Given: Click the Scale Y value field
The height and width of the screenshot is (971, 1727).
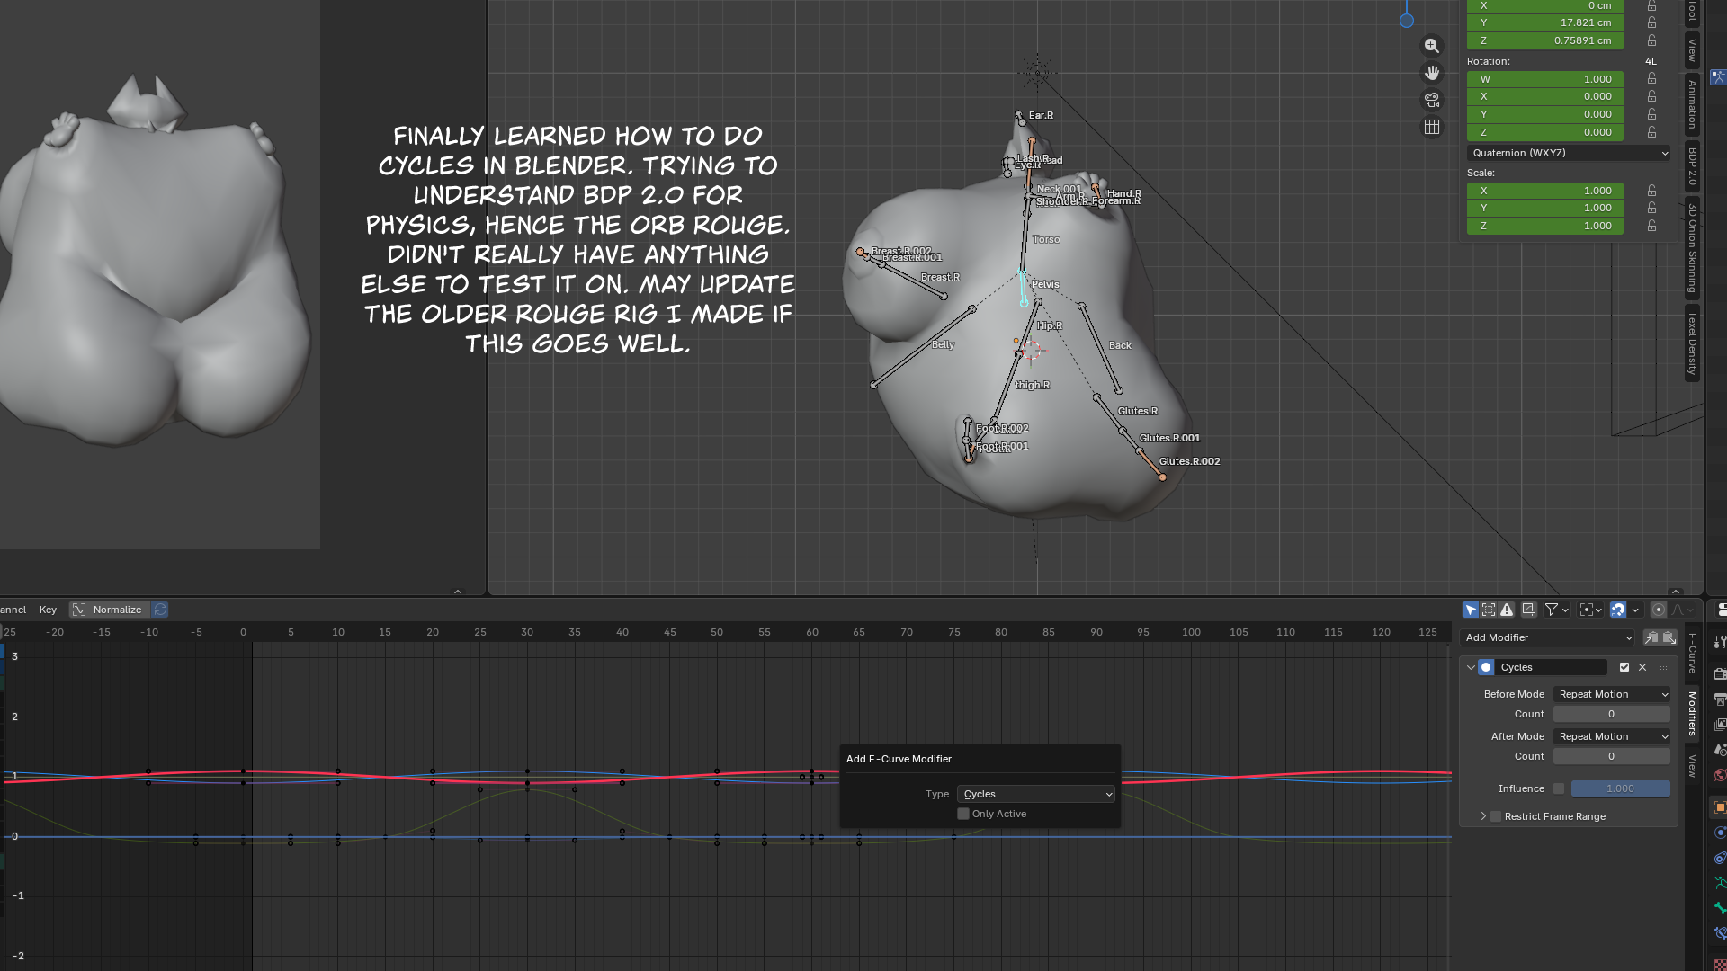Looking at the screenshot, I should click(1544, 208).
